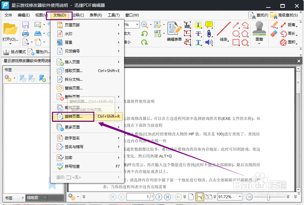Viewport: 304px width, 205px height.
Task: Click the 查找(F) find button
Action: click(x=258, y=15)
